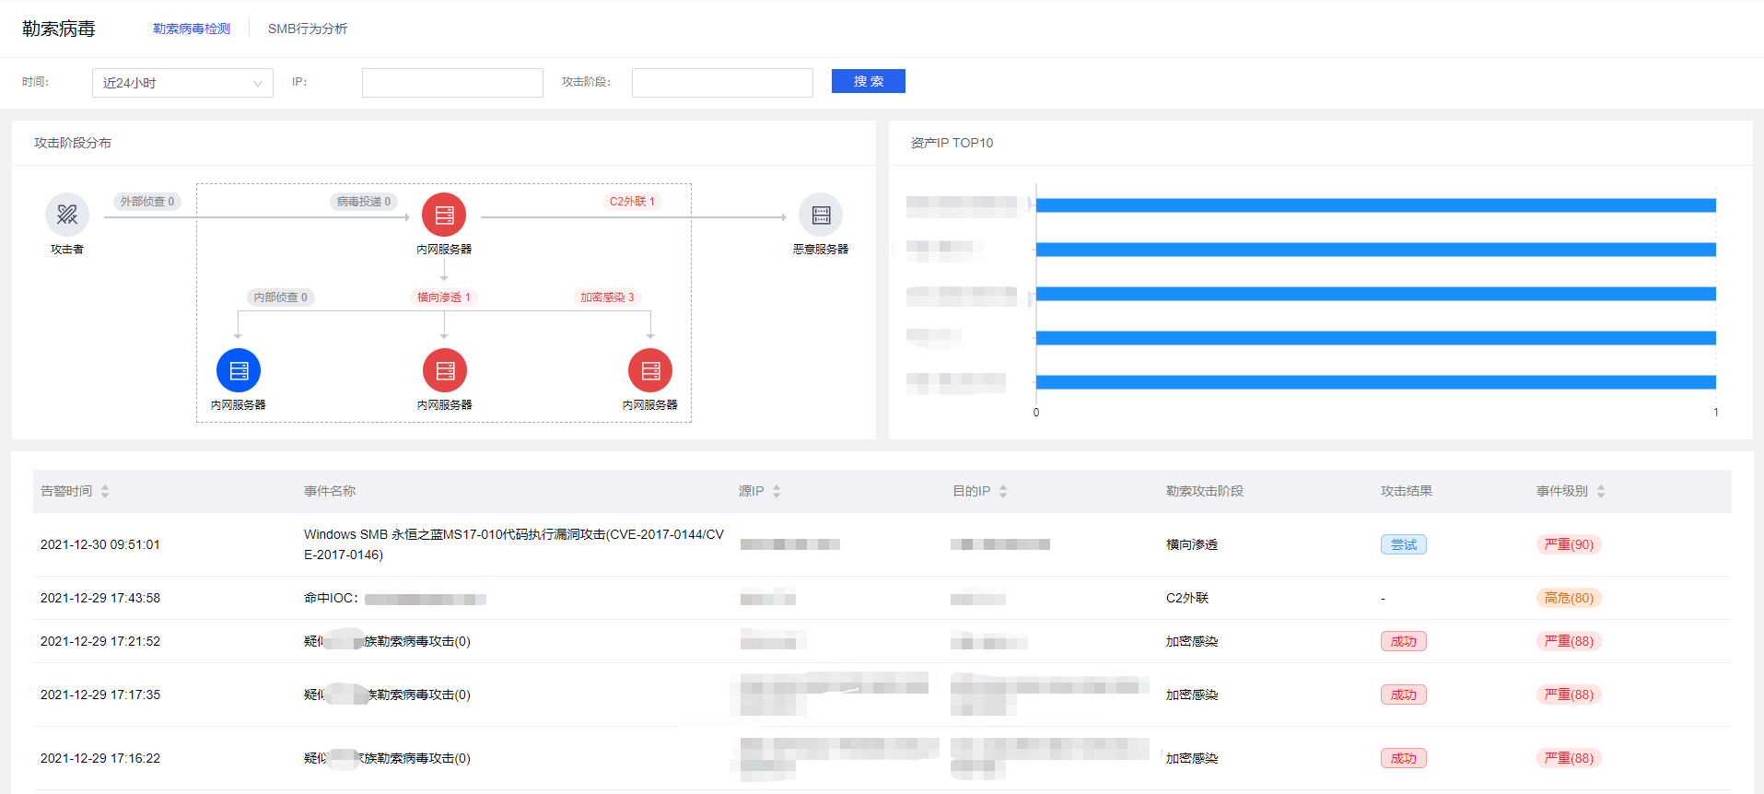Click the attacker (攻击者) icon
This screenshot has width=1764, height=794.
point(67,215)
